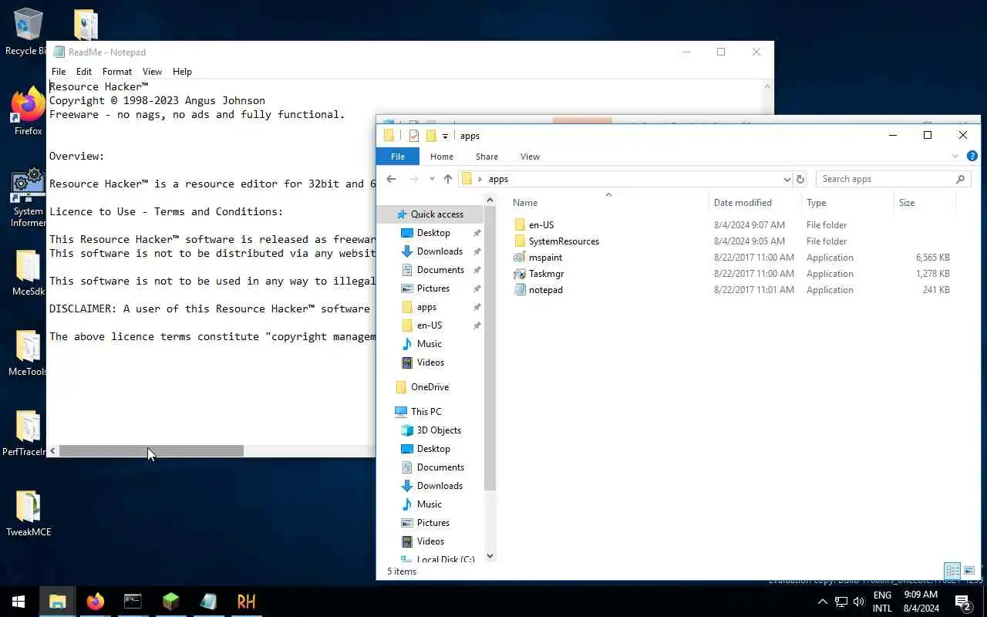Click the navigation pane vertical scrollbar thumb
This screenshot has width=987, height=617.
(x=490, y=349)
